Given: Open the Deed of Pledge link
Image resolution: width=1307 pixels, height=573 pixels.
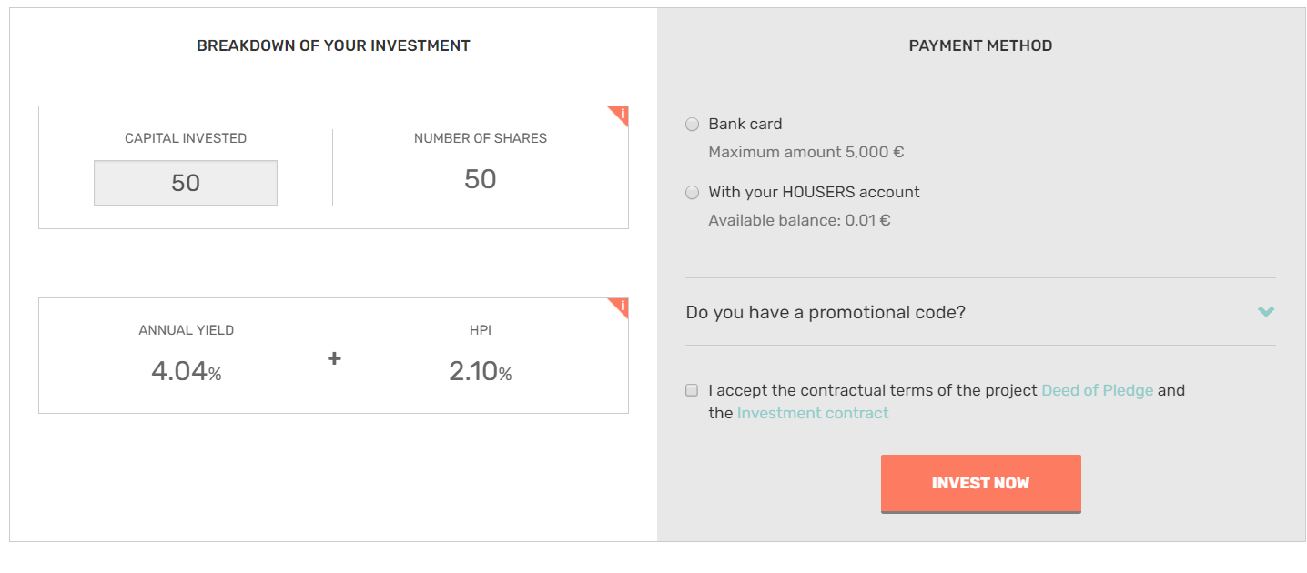Looking at the screenshot, I should 1097,390.
